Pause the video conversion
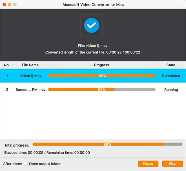This screenshot has height=171, width=186. (x=148, y=163)
